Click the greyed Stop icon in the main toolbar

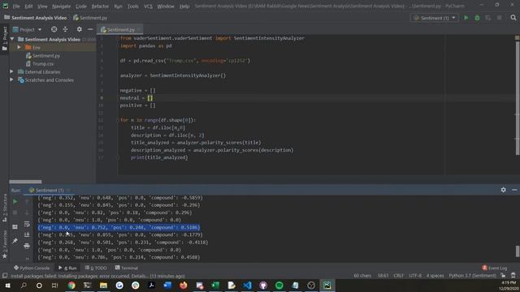tap(499, 18)
